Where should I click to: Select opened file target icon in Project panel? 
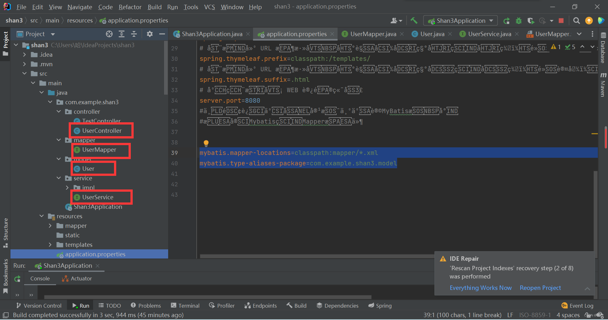tap(109, 34)
